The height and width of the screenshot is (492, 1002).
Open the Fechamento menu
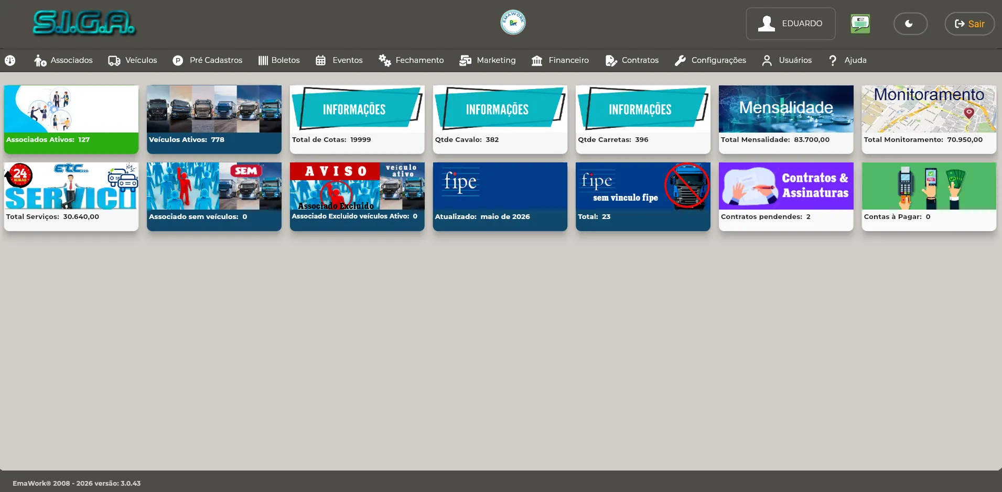(x=411, y=61)
